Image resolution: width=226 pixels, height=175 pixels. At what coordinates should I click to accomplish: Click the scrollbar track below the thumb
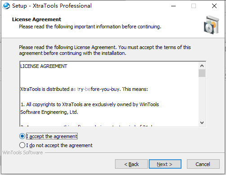click(202, 98)
